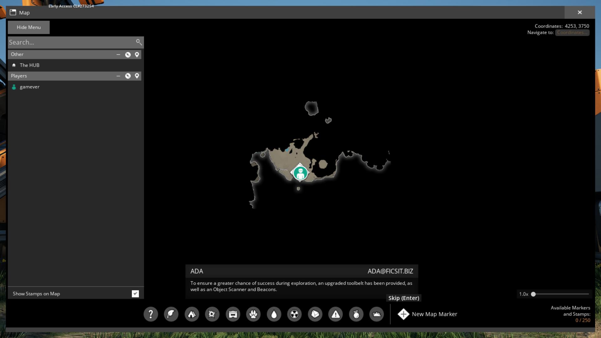Select the fruit stamp
601x338 pixels.
356,314
